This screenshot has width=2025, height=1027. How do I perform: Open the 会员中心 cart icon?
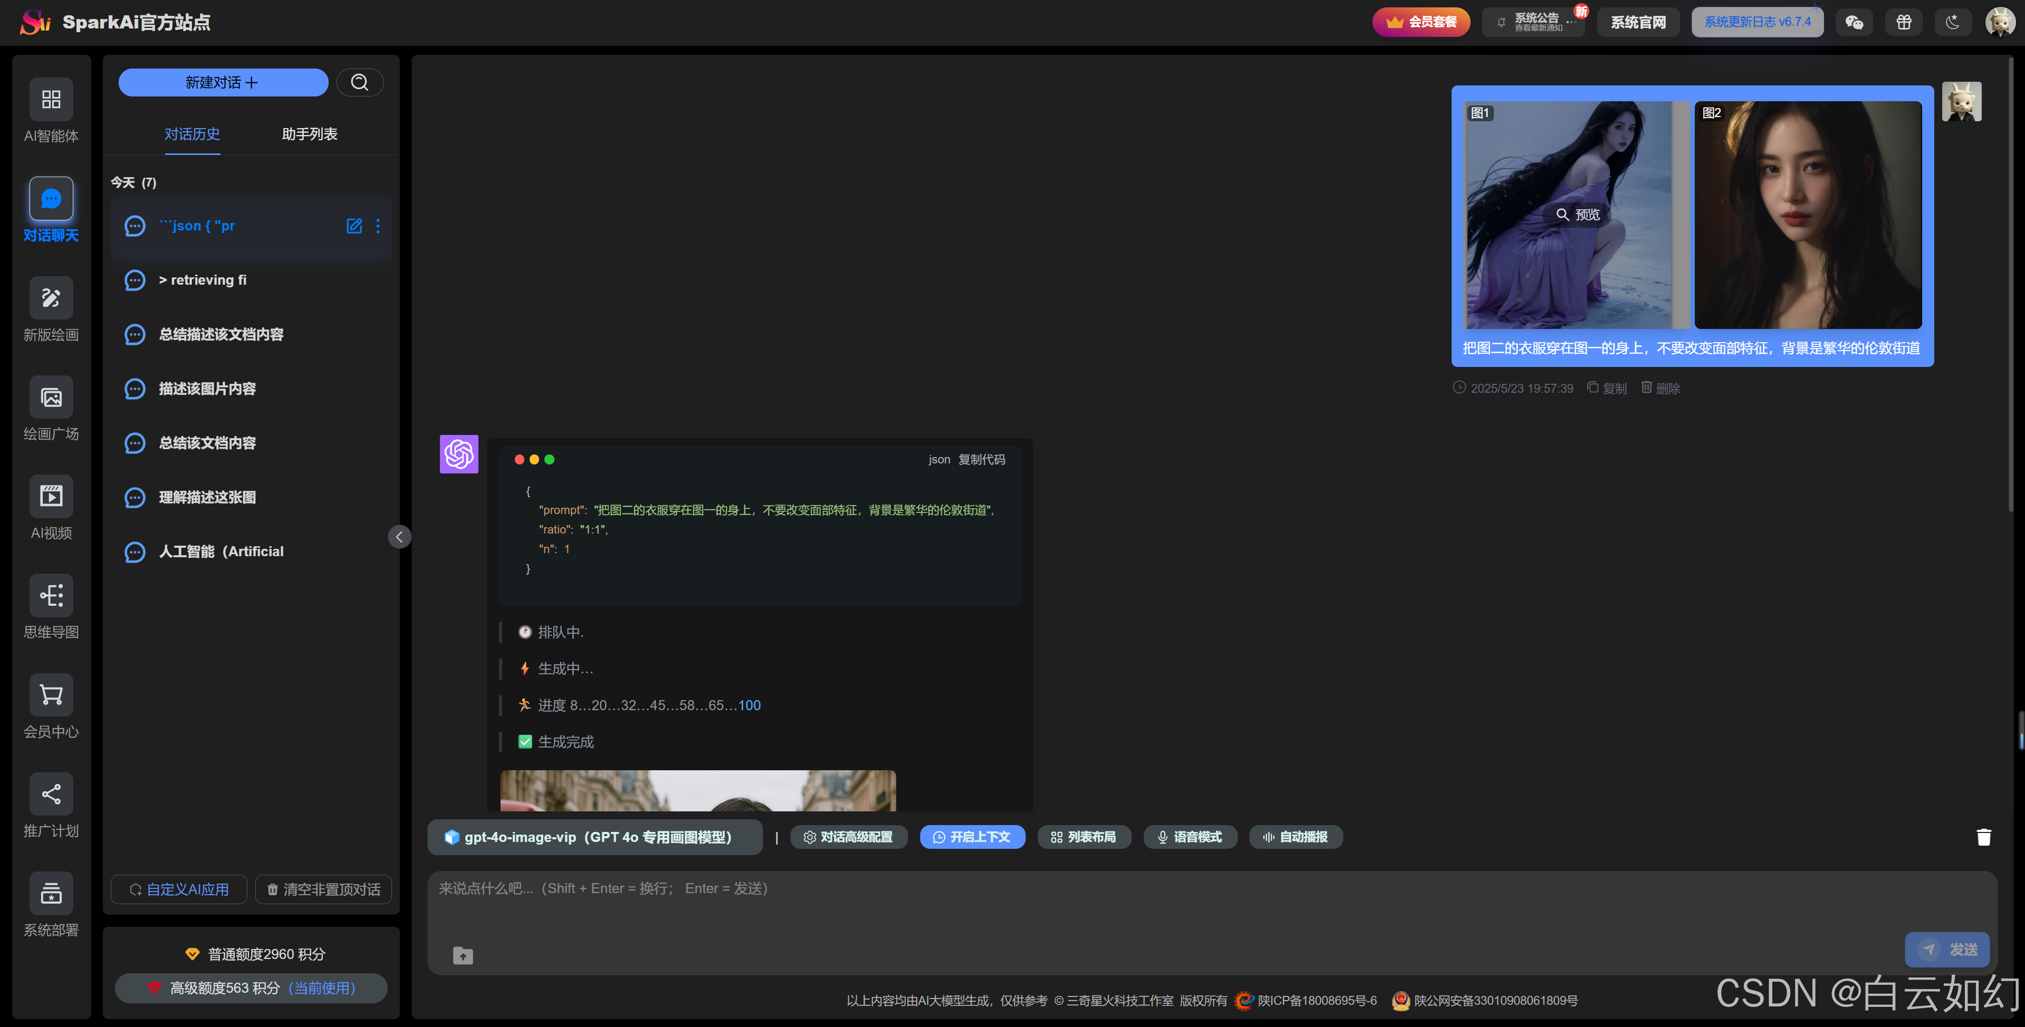click(51, 695)
